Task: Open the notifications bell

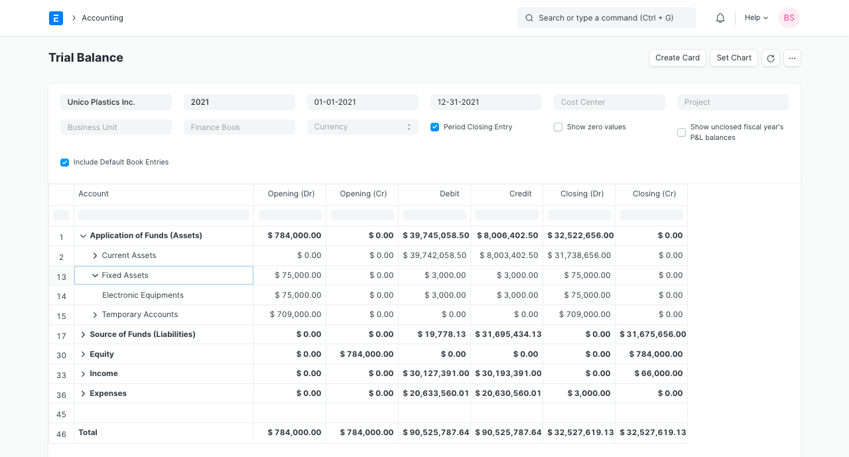Action: (720, 18)
